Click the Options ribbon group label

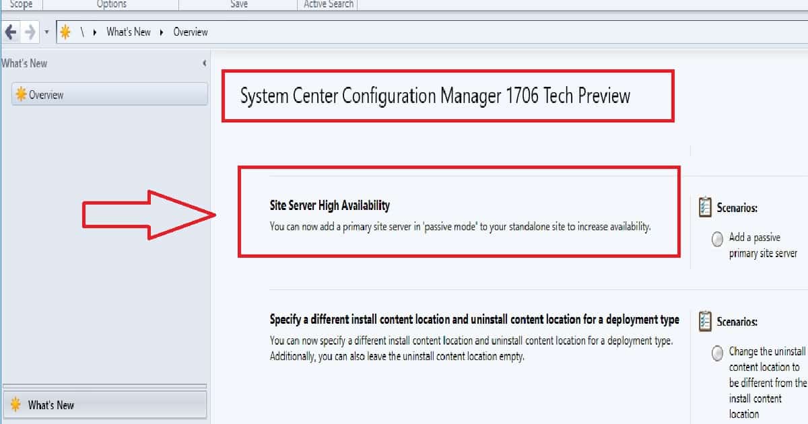112,4
